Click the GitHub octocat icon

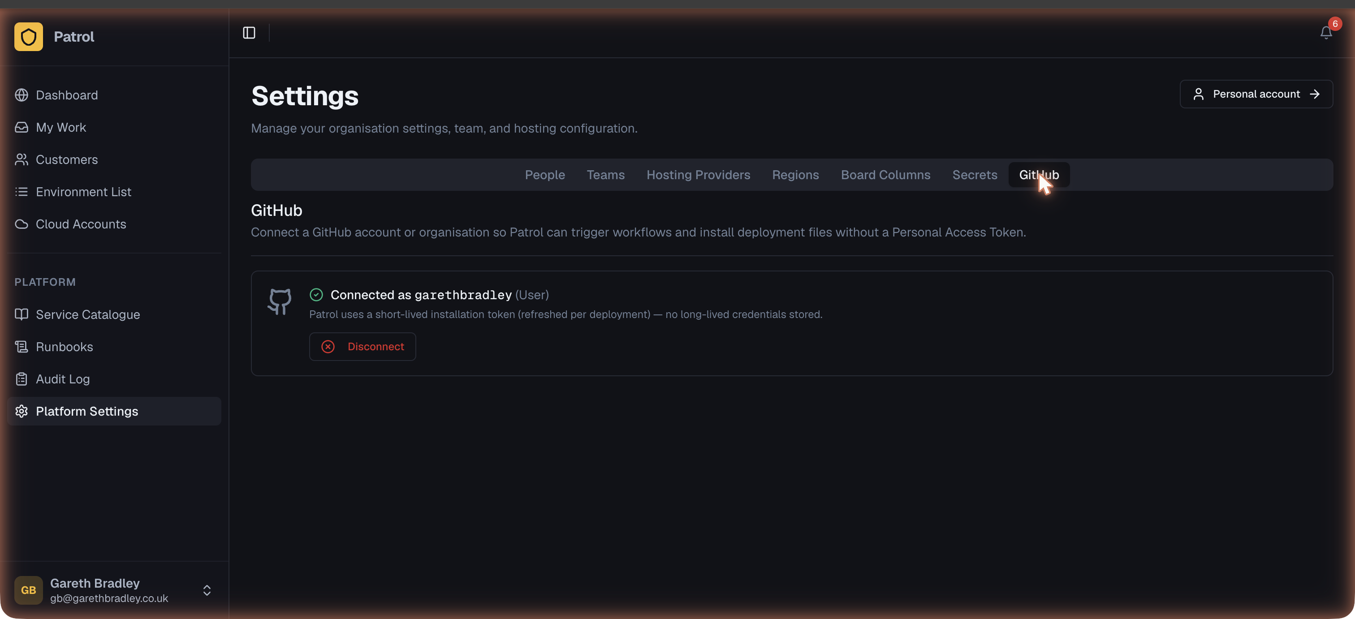[x=279, y=302]
